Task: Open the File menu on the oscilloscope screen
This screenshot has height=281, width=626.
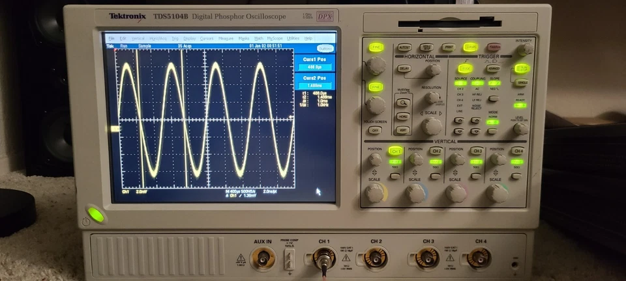Action: 112,38
